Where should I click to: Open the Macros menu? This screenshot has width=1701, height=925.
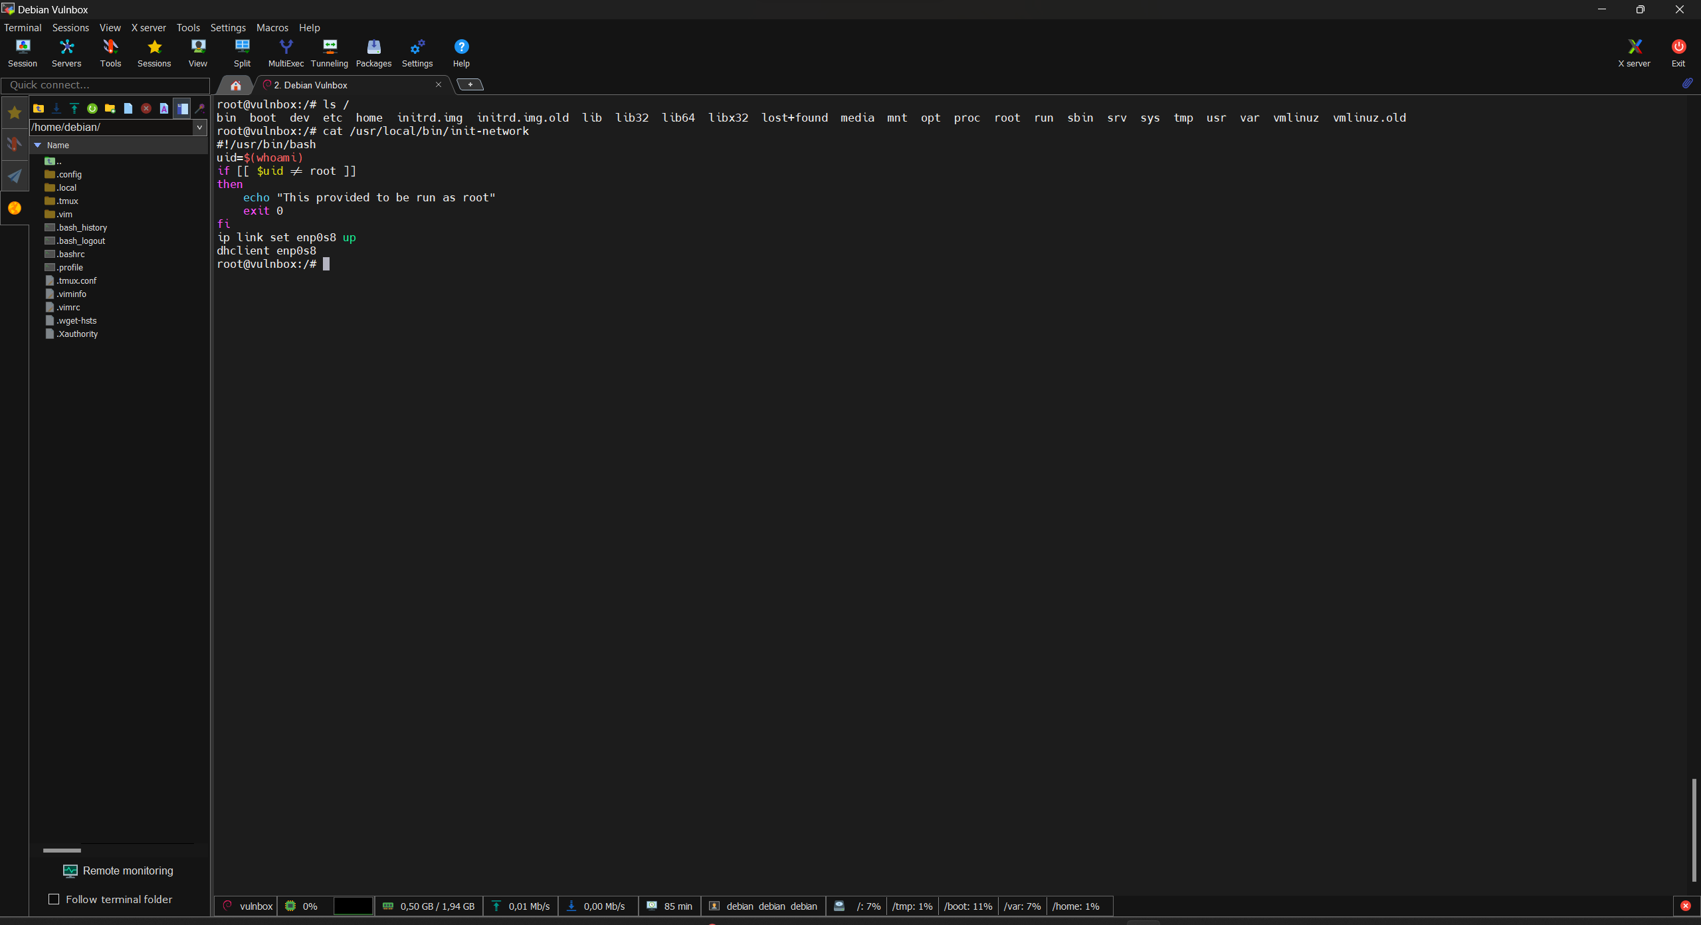272,28
